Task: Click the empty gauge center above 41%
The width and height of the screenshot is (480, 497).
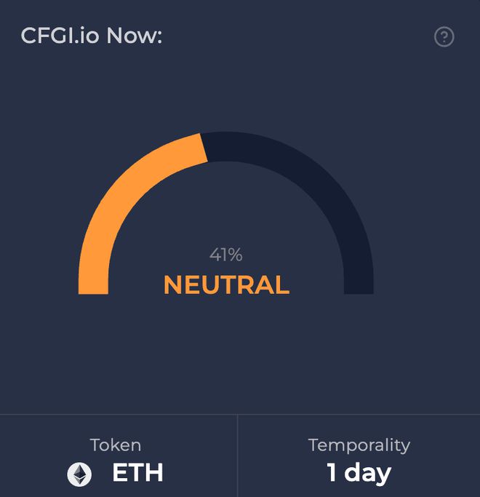Action: [x=225, y=211]
